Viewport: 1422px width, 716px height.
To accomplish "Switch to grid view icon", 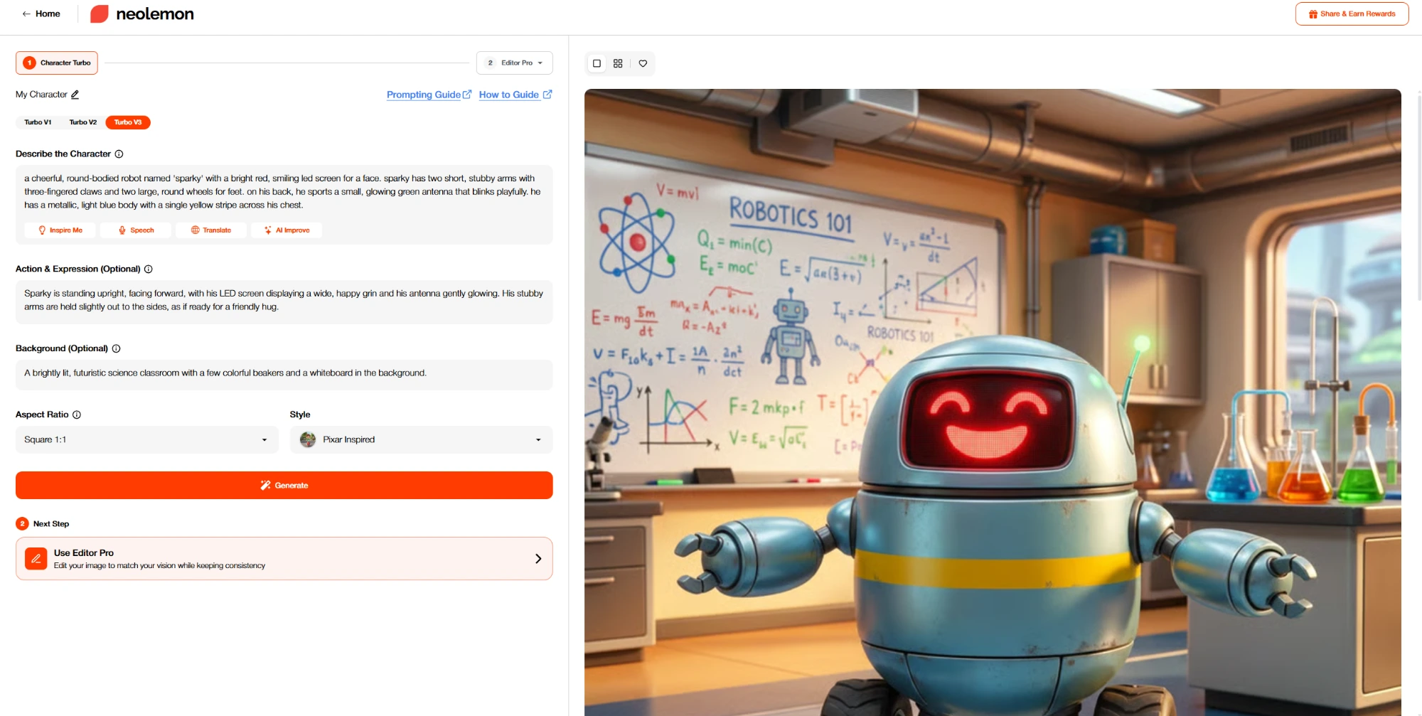I will [x=618, y=63].
